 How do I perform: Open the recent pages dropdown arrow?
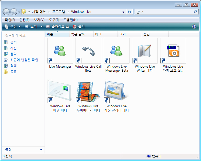(x=19, y=12)
